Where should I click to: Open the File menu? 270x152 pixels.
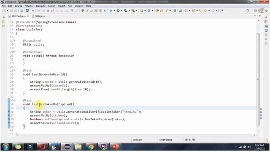click(x=4, y=6)
